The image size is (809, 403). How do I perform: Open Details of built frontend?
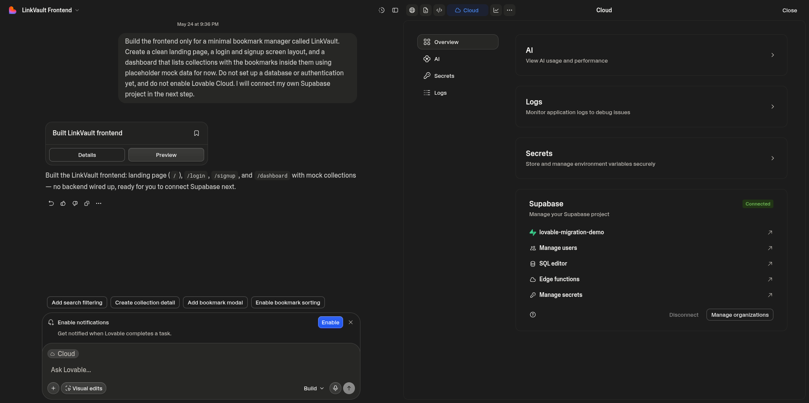tap(87, 155)
